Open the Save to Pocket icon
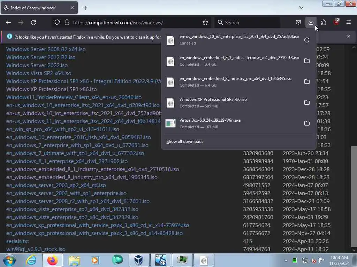The height and width of the screenshot is (267, 357). click(x=298, y=23)
